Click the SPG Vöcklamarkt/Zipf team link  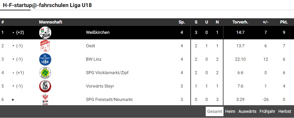click(x=107, y=73)
